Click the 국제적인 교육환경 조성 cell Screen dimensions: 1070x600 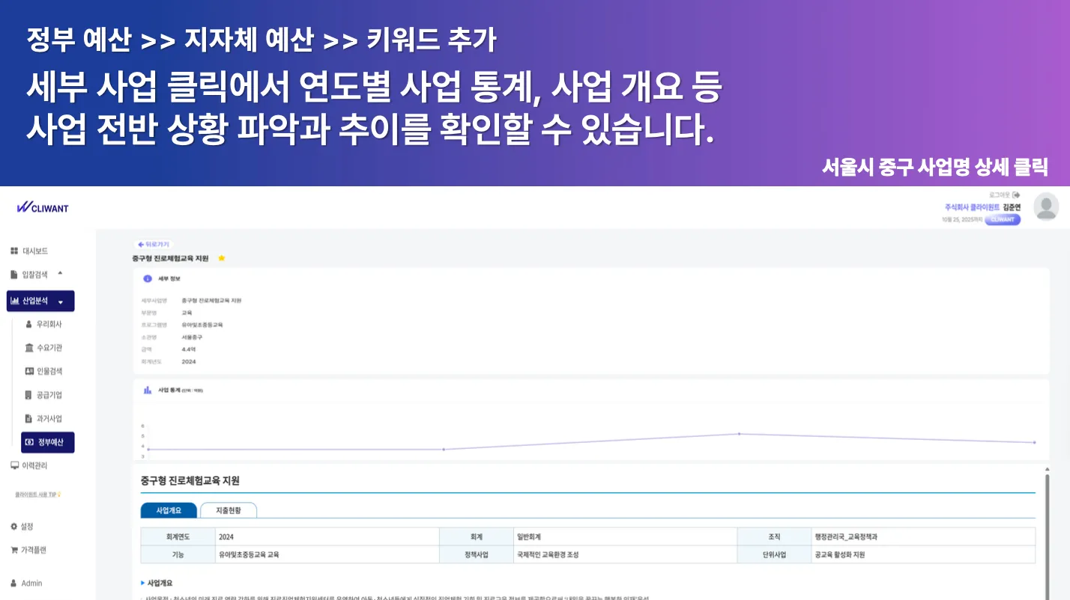pos(625,554)
